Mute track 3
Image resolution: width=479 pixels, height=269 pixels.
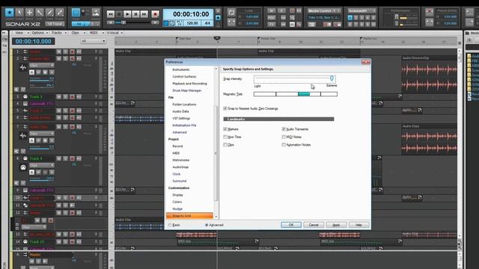point(58,96)
